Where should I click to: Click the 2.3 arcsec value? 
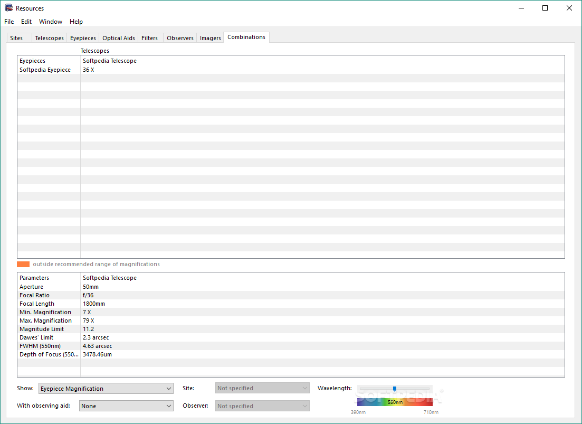click(x=96, y=337)
